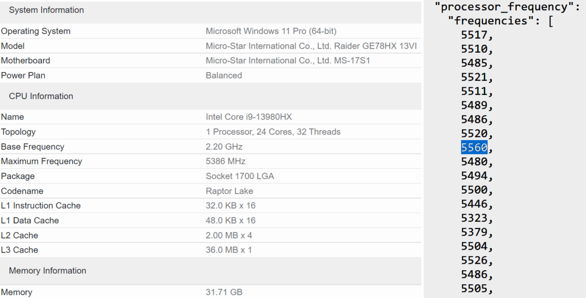
Task: Click the Raptor Lake codename value
Action: [230, 191]
